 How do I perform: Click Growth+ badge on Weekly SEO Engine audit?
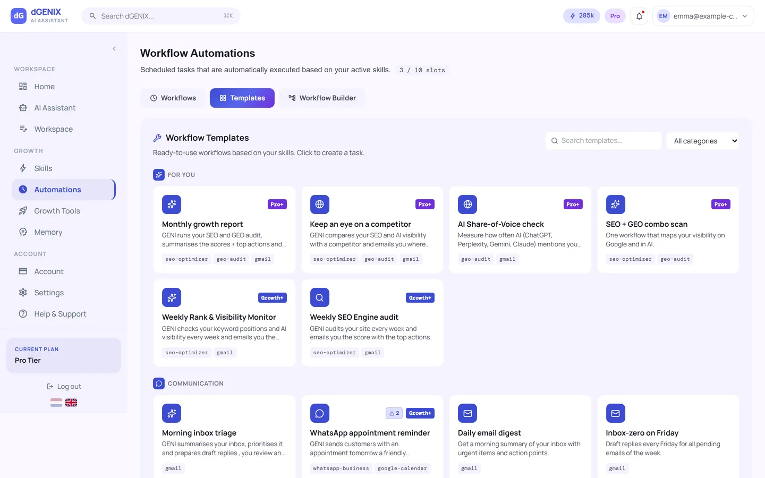420,298
